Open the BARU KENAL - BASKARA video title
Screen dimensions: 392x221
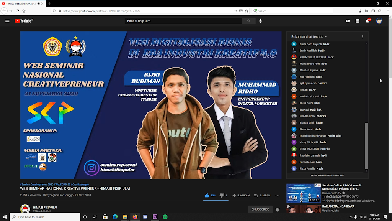338,206
